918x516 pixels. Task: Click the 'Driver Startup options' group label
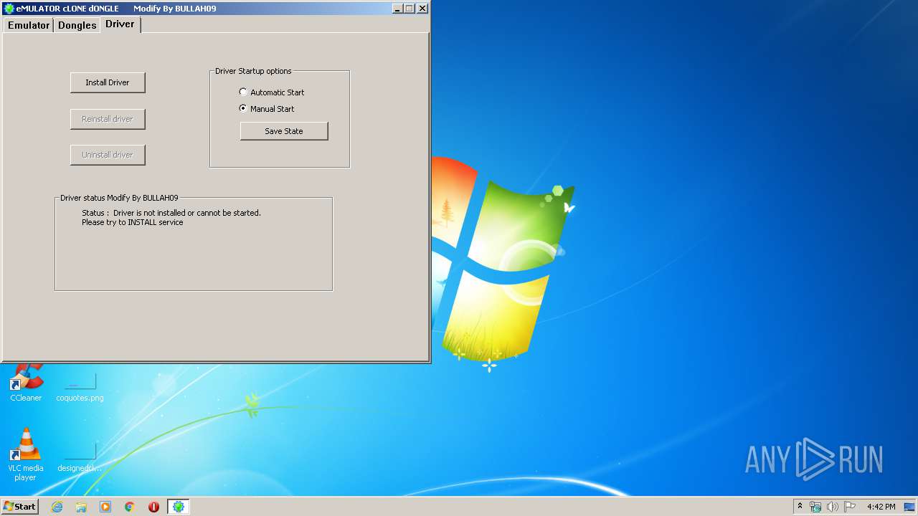pos(253,71)
